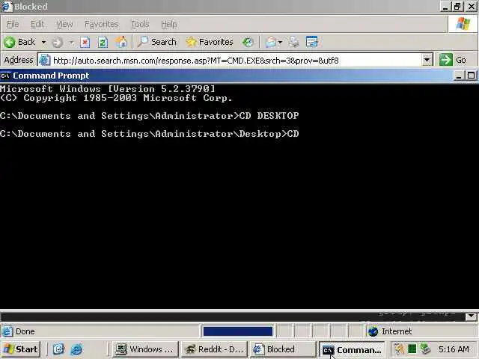Minimize the Blocked browser window
This screenshot has width=479, height=359.
(x=445, y=7)
